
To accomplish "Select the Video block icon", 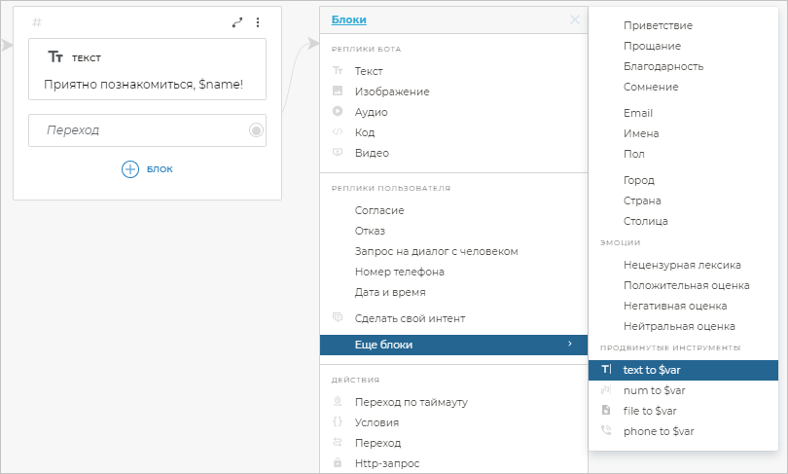I will (x=338, y=153).
